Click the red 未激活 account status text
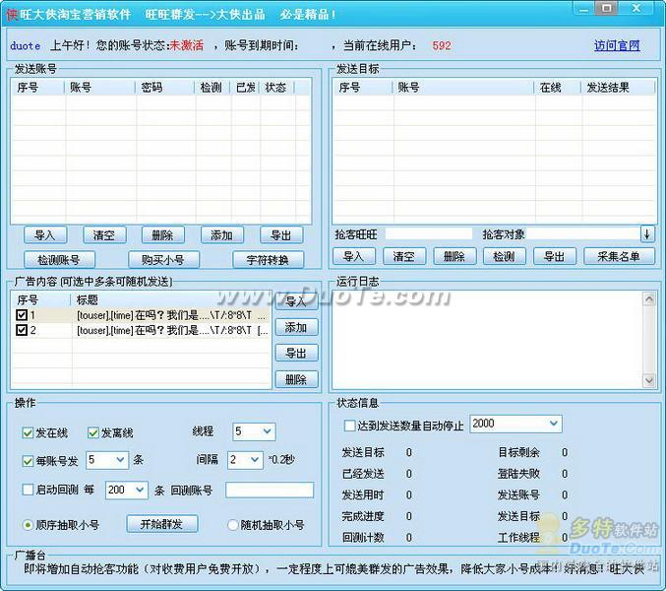This screenshot has height=591, width=666. [187, 45]
